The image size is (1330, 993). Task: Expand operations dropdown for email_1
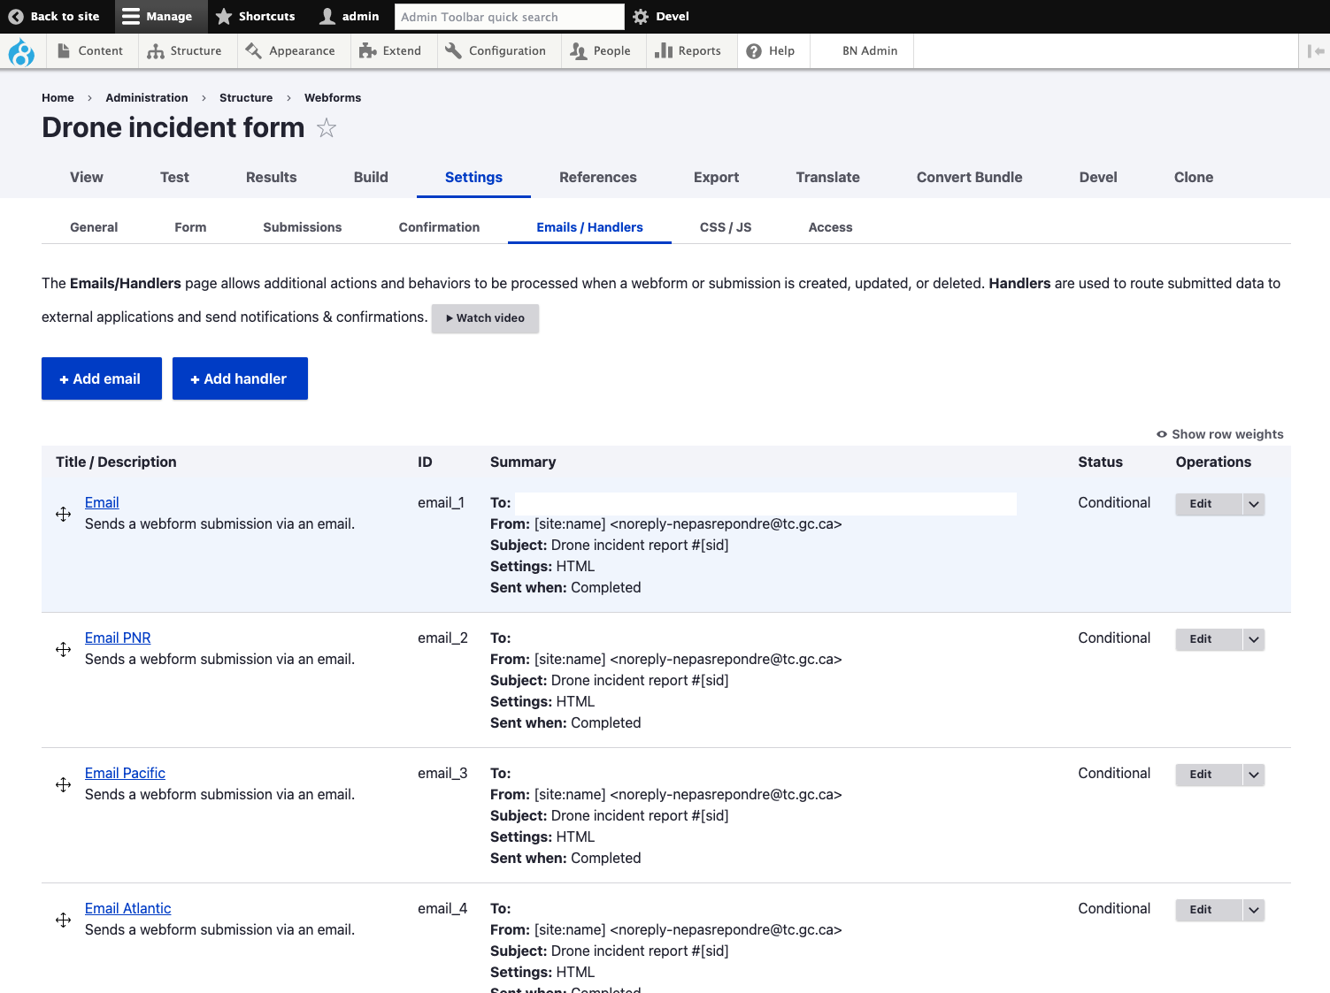pos(1253,504)
